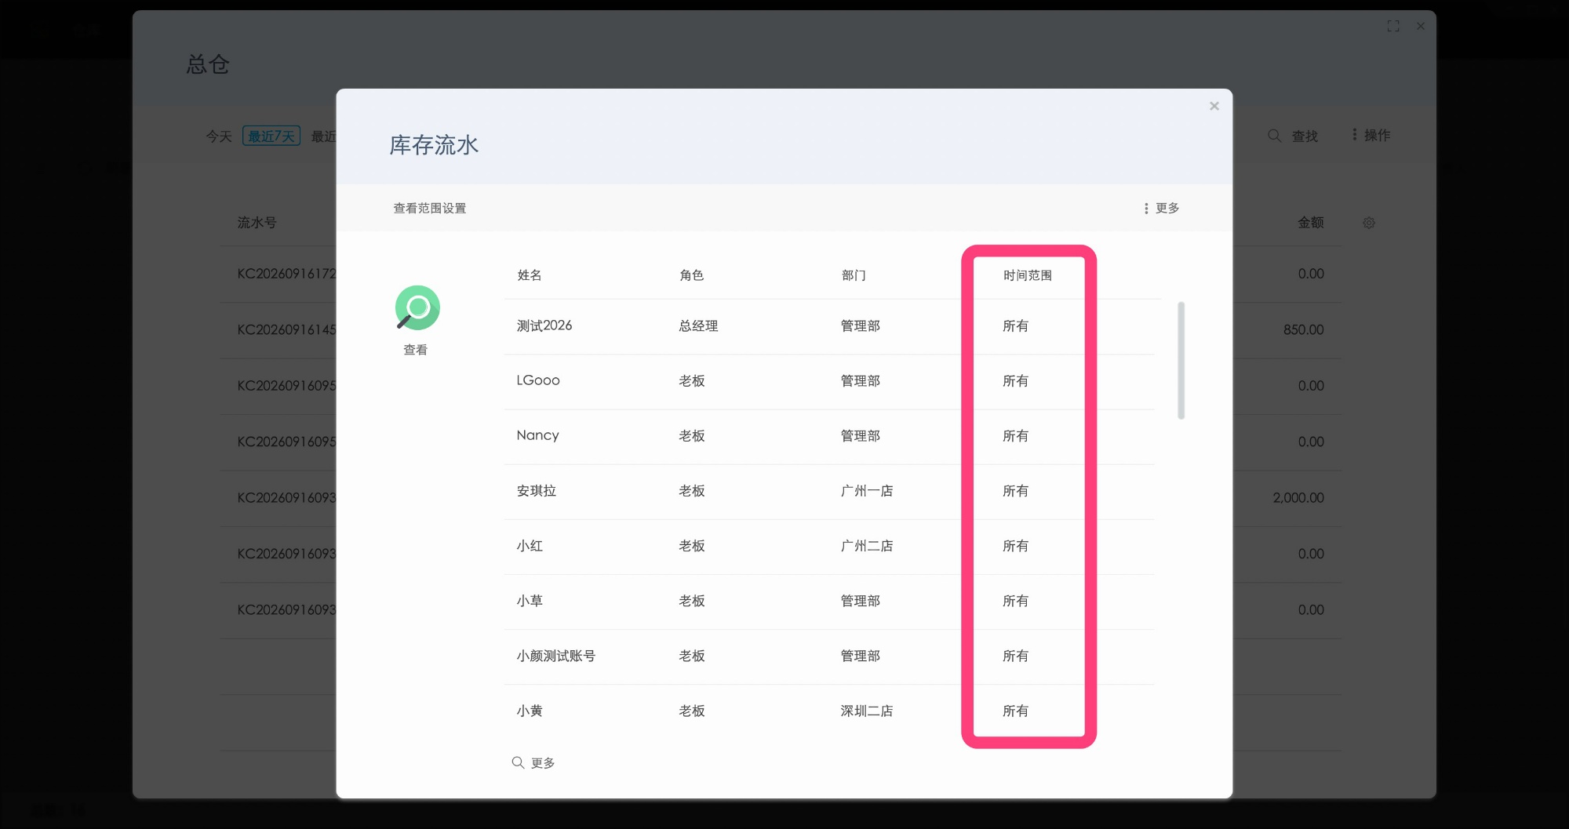Screen dimensions: 1569x829
Task: Click the 查看范围设置 label
Action: (x=430, y=208)
